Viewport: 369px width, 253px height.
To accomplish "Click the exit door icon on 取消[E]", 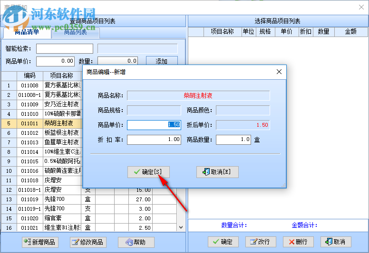I will coord(206,172).
